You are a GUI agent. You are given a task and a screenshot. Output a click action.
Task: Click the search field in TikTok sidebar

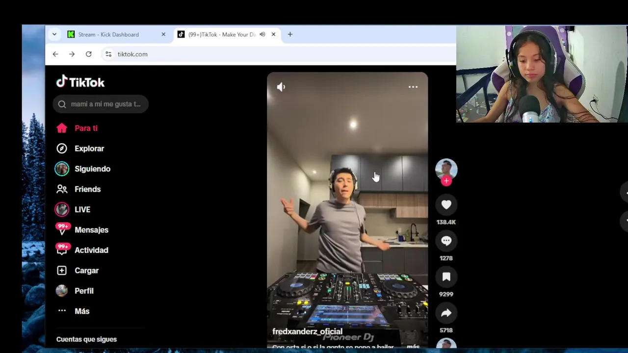pyautogui.click(x=101, y=104)
